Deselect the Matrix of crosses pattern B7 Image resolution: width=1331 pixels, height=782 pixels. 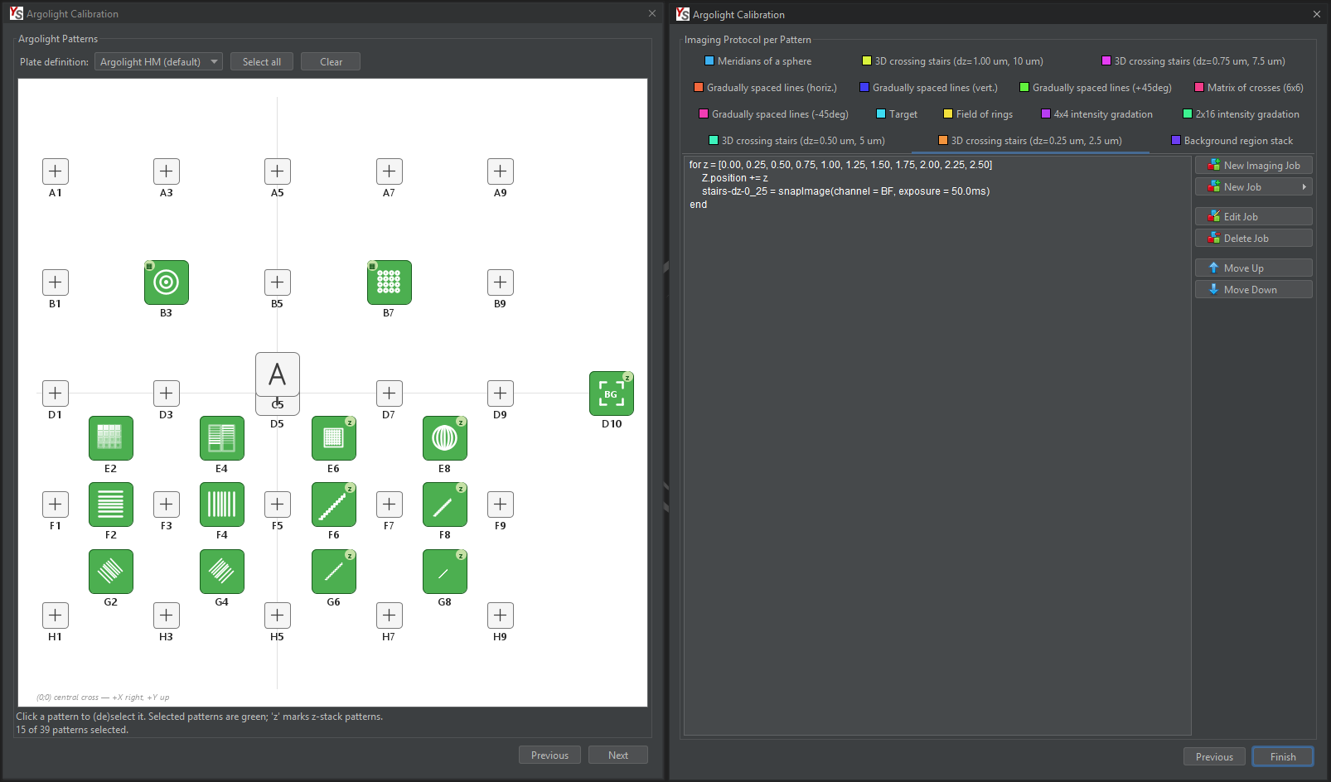click(390, 282)
